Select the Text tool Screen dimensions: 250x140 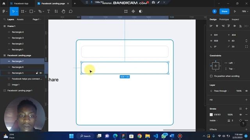pos(48,11)
